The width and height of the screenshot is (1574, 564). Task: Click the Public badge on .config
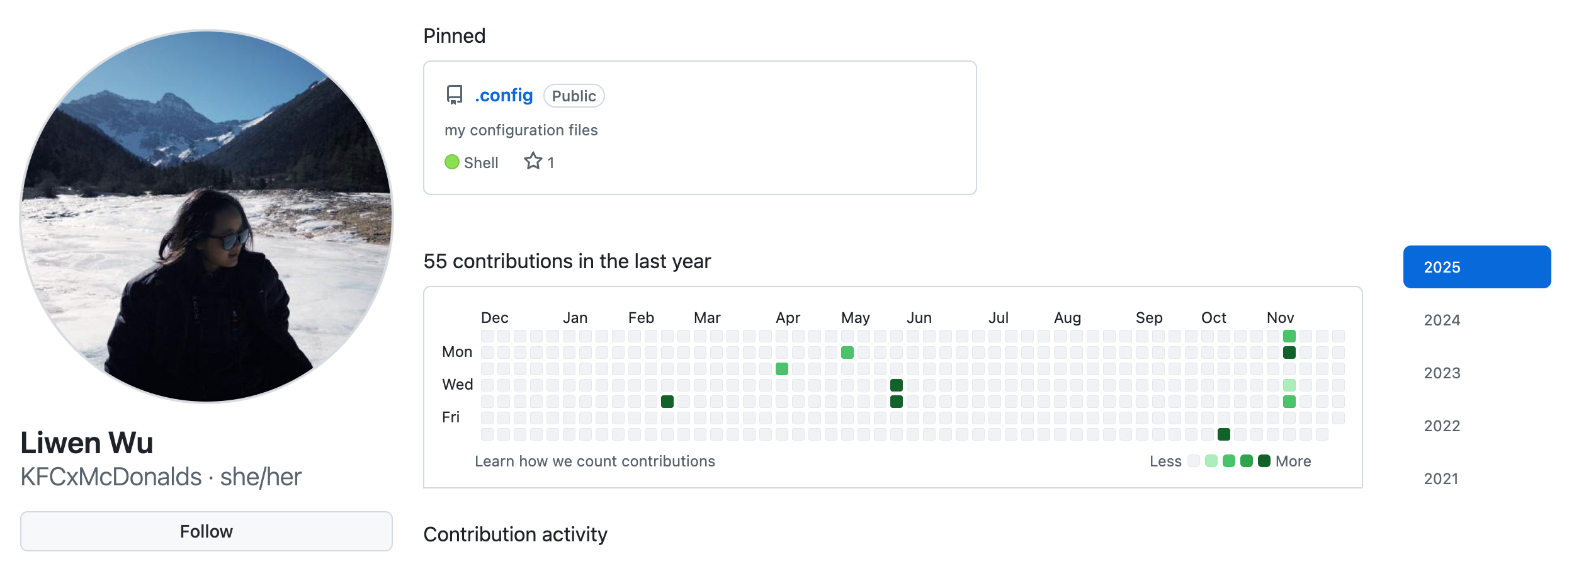coord(574,96)
